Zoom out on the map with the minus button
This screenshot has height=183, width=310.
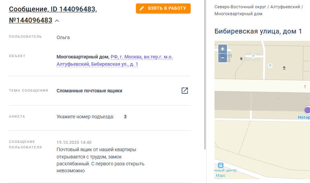point(222,58)
